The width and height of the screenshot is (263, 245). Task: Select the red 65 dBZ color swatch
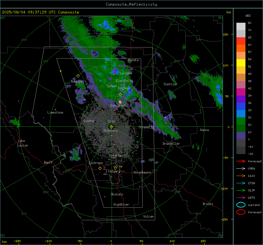241,41
